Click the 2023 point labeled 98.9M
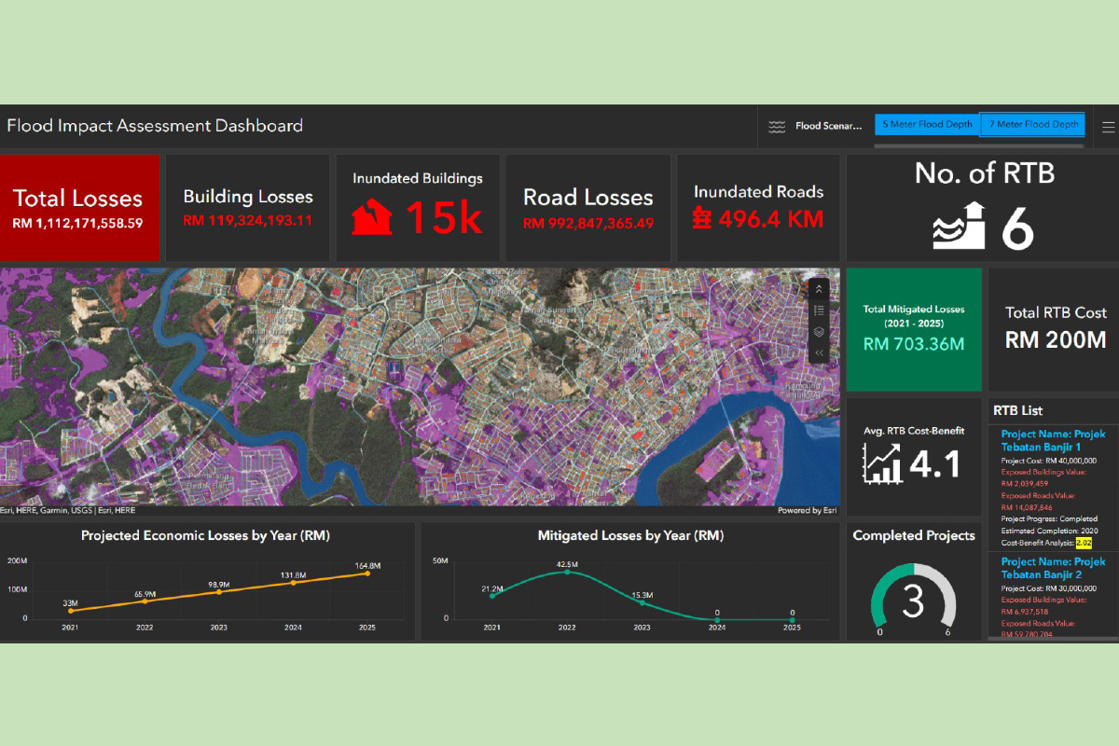 click(219, 592)
